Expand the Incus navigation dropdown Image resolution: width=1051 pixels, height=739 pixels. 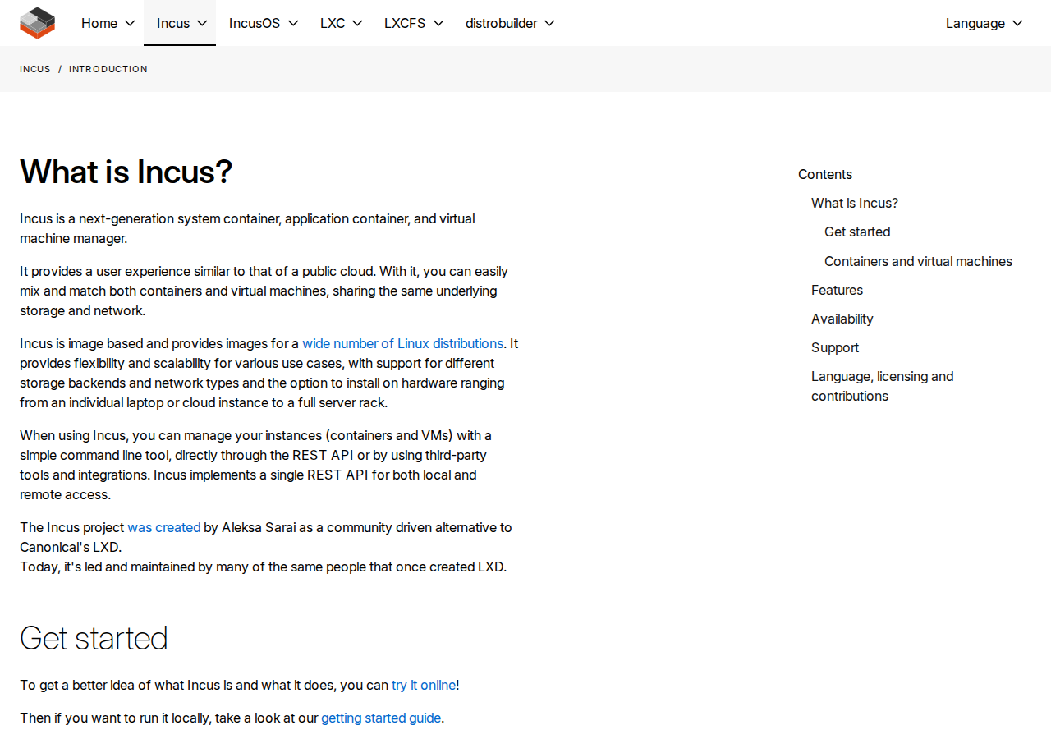180,23
